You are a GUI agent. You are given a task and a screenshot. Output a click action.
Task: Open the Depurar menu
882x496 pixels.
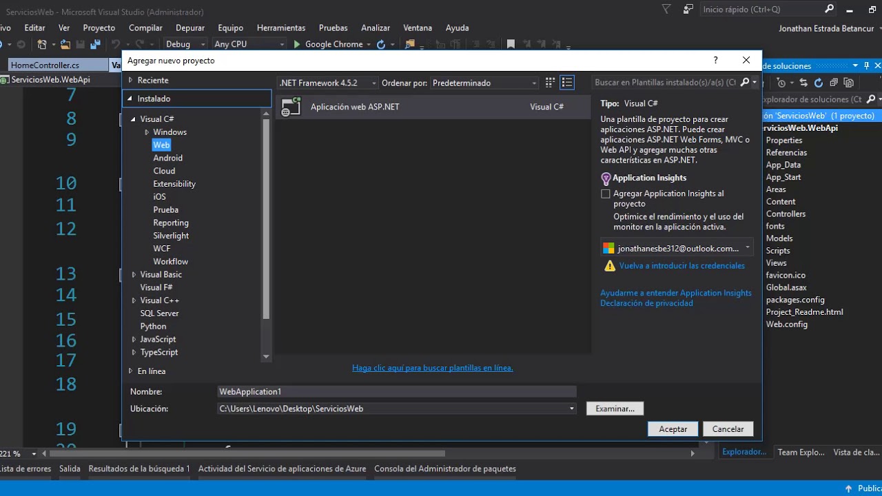[x=190, y=28]
